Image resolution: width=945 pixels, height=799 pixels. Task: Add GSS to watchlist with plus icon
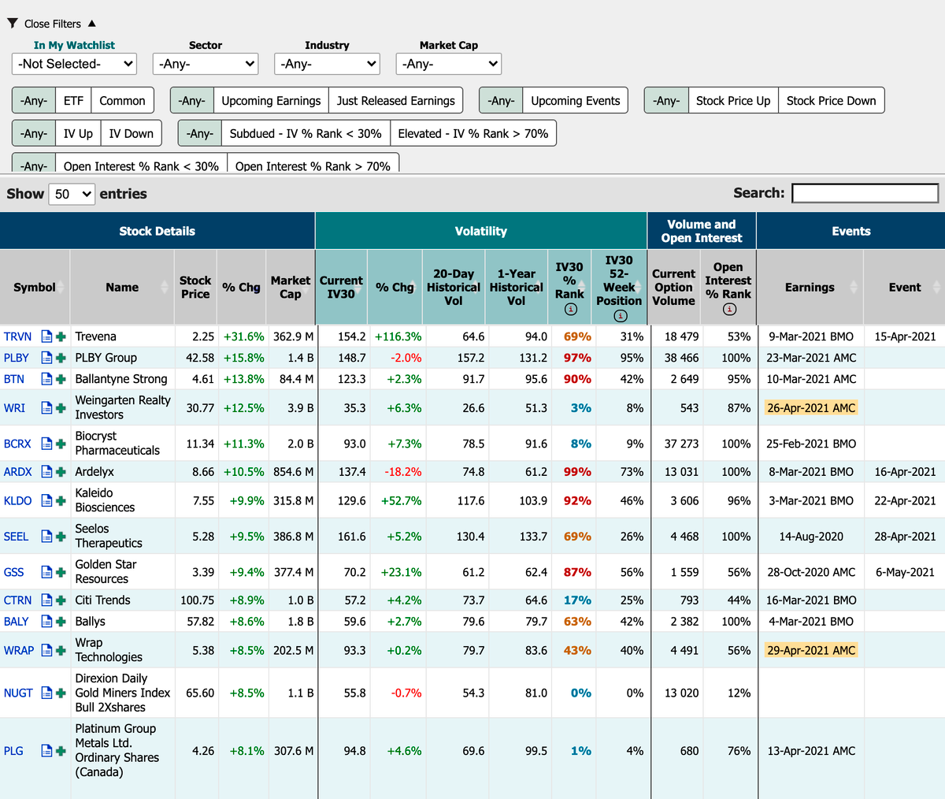61,572
